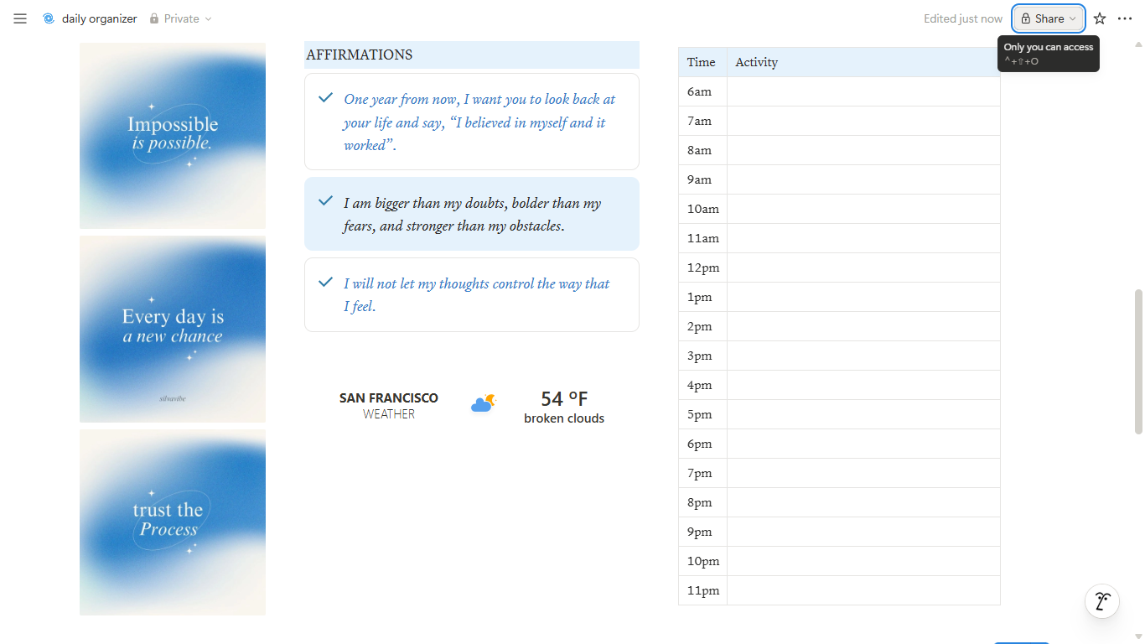Click the daily organizer page icon

(49, 18)
